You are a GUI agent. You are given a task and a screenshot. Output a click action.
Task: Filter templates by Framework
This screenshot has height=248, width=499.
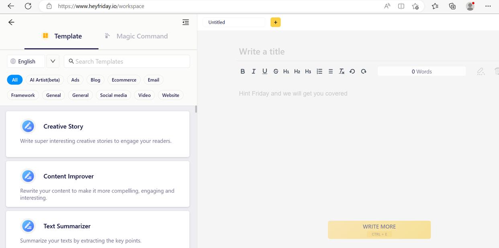tap(23, 95)
